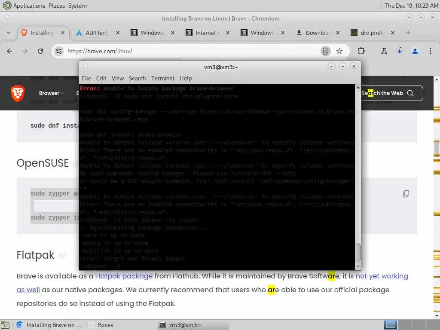Screen dimensions: 440x330
Task: Bookmark this page with star icon
Action: tap(339, 51)
